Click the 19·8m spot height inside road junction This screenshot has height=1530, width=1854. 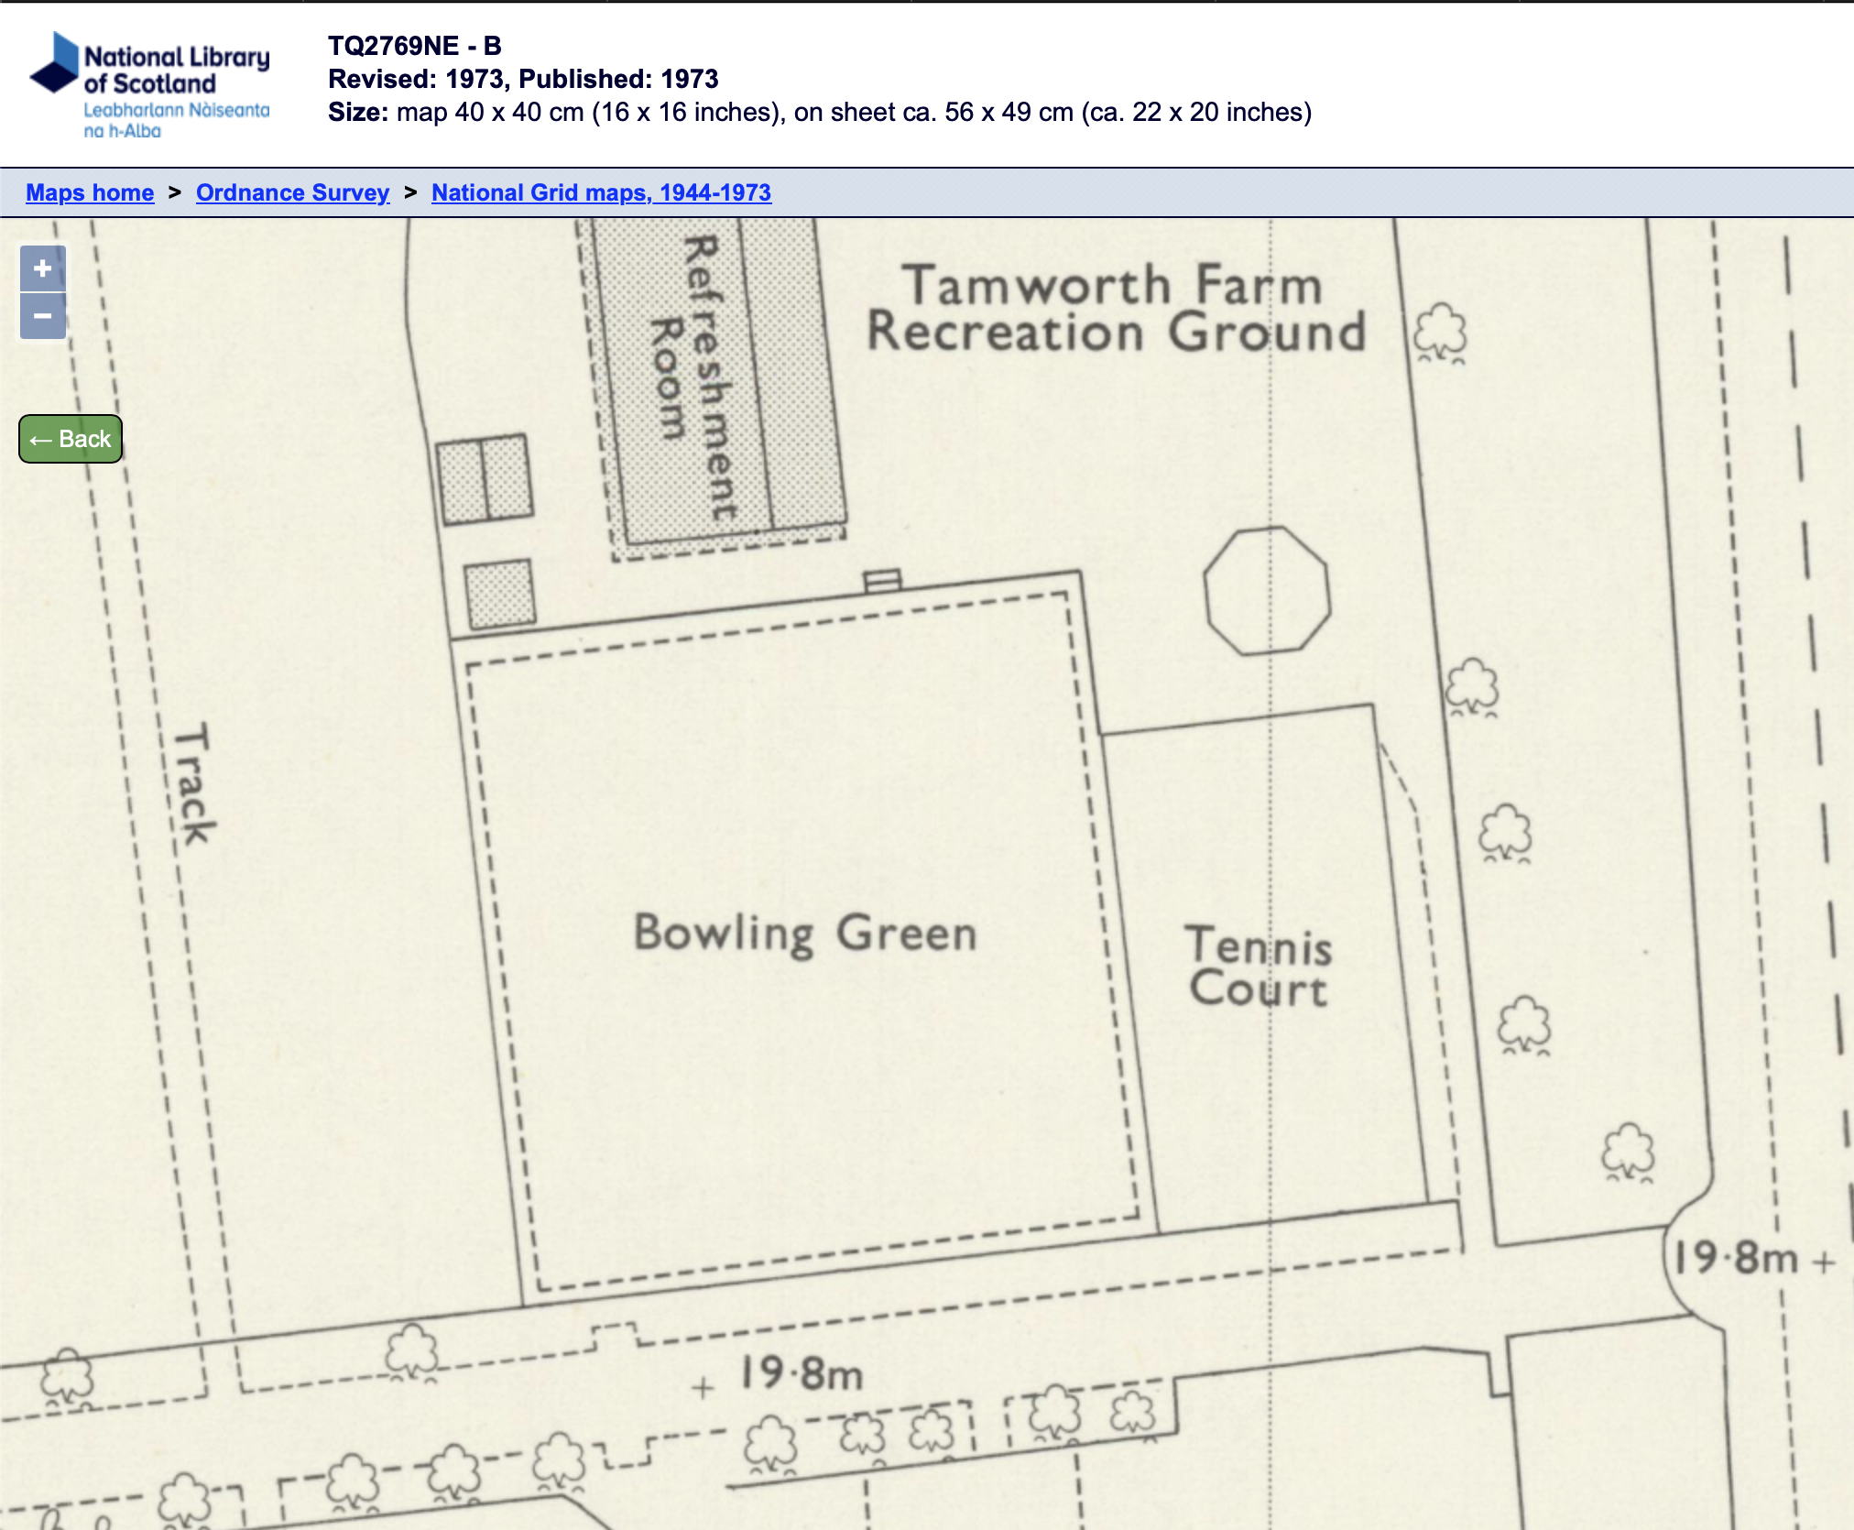(x=1736, y=1258)
